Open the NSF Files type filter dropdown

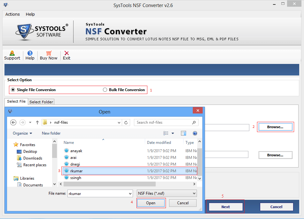coord(167,193)
